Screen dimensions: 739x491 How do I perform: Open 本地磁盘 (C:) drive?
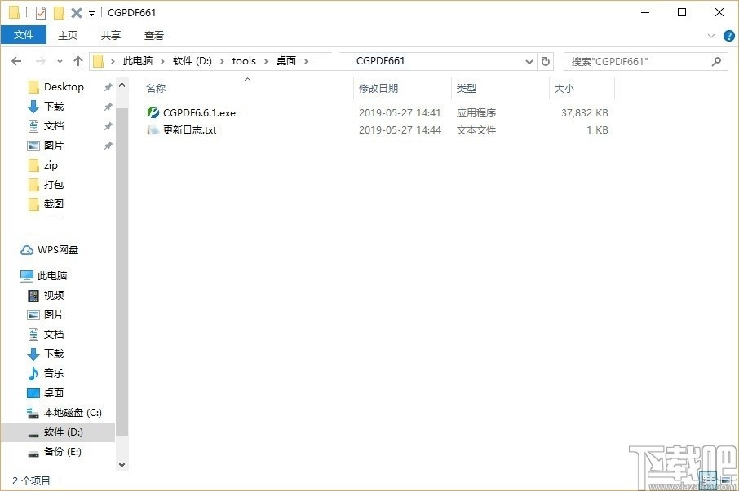tap(72, 412)
